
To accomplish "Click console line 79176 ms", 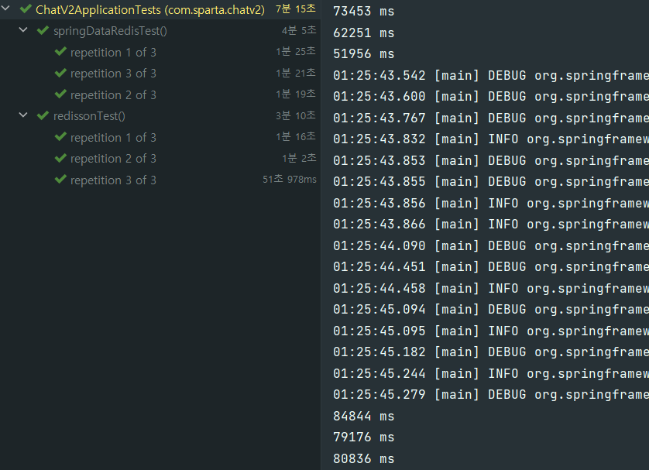I will 364,437.
